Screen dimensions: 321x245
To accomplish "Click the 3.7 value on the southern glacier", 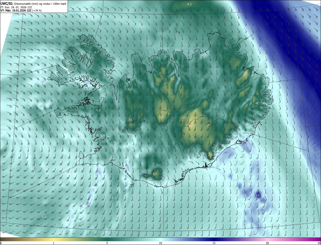I will [155, 174].
